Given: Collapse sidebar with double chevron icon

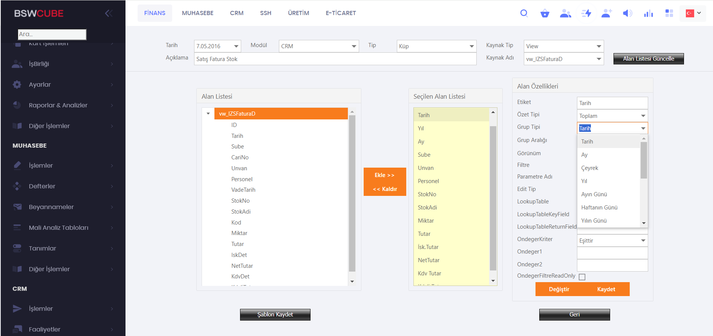Looking at the screenshot, I should pyautogui.click(x=109, y=14).
